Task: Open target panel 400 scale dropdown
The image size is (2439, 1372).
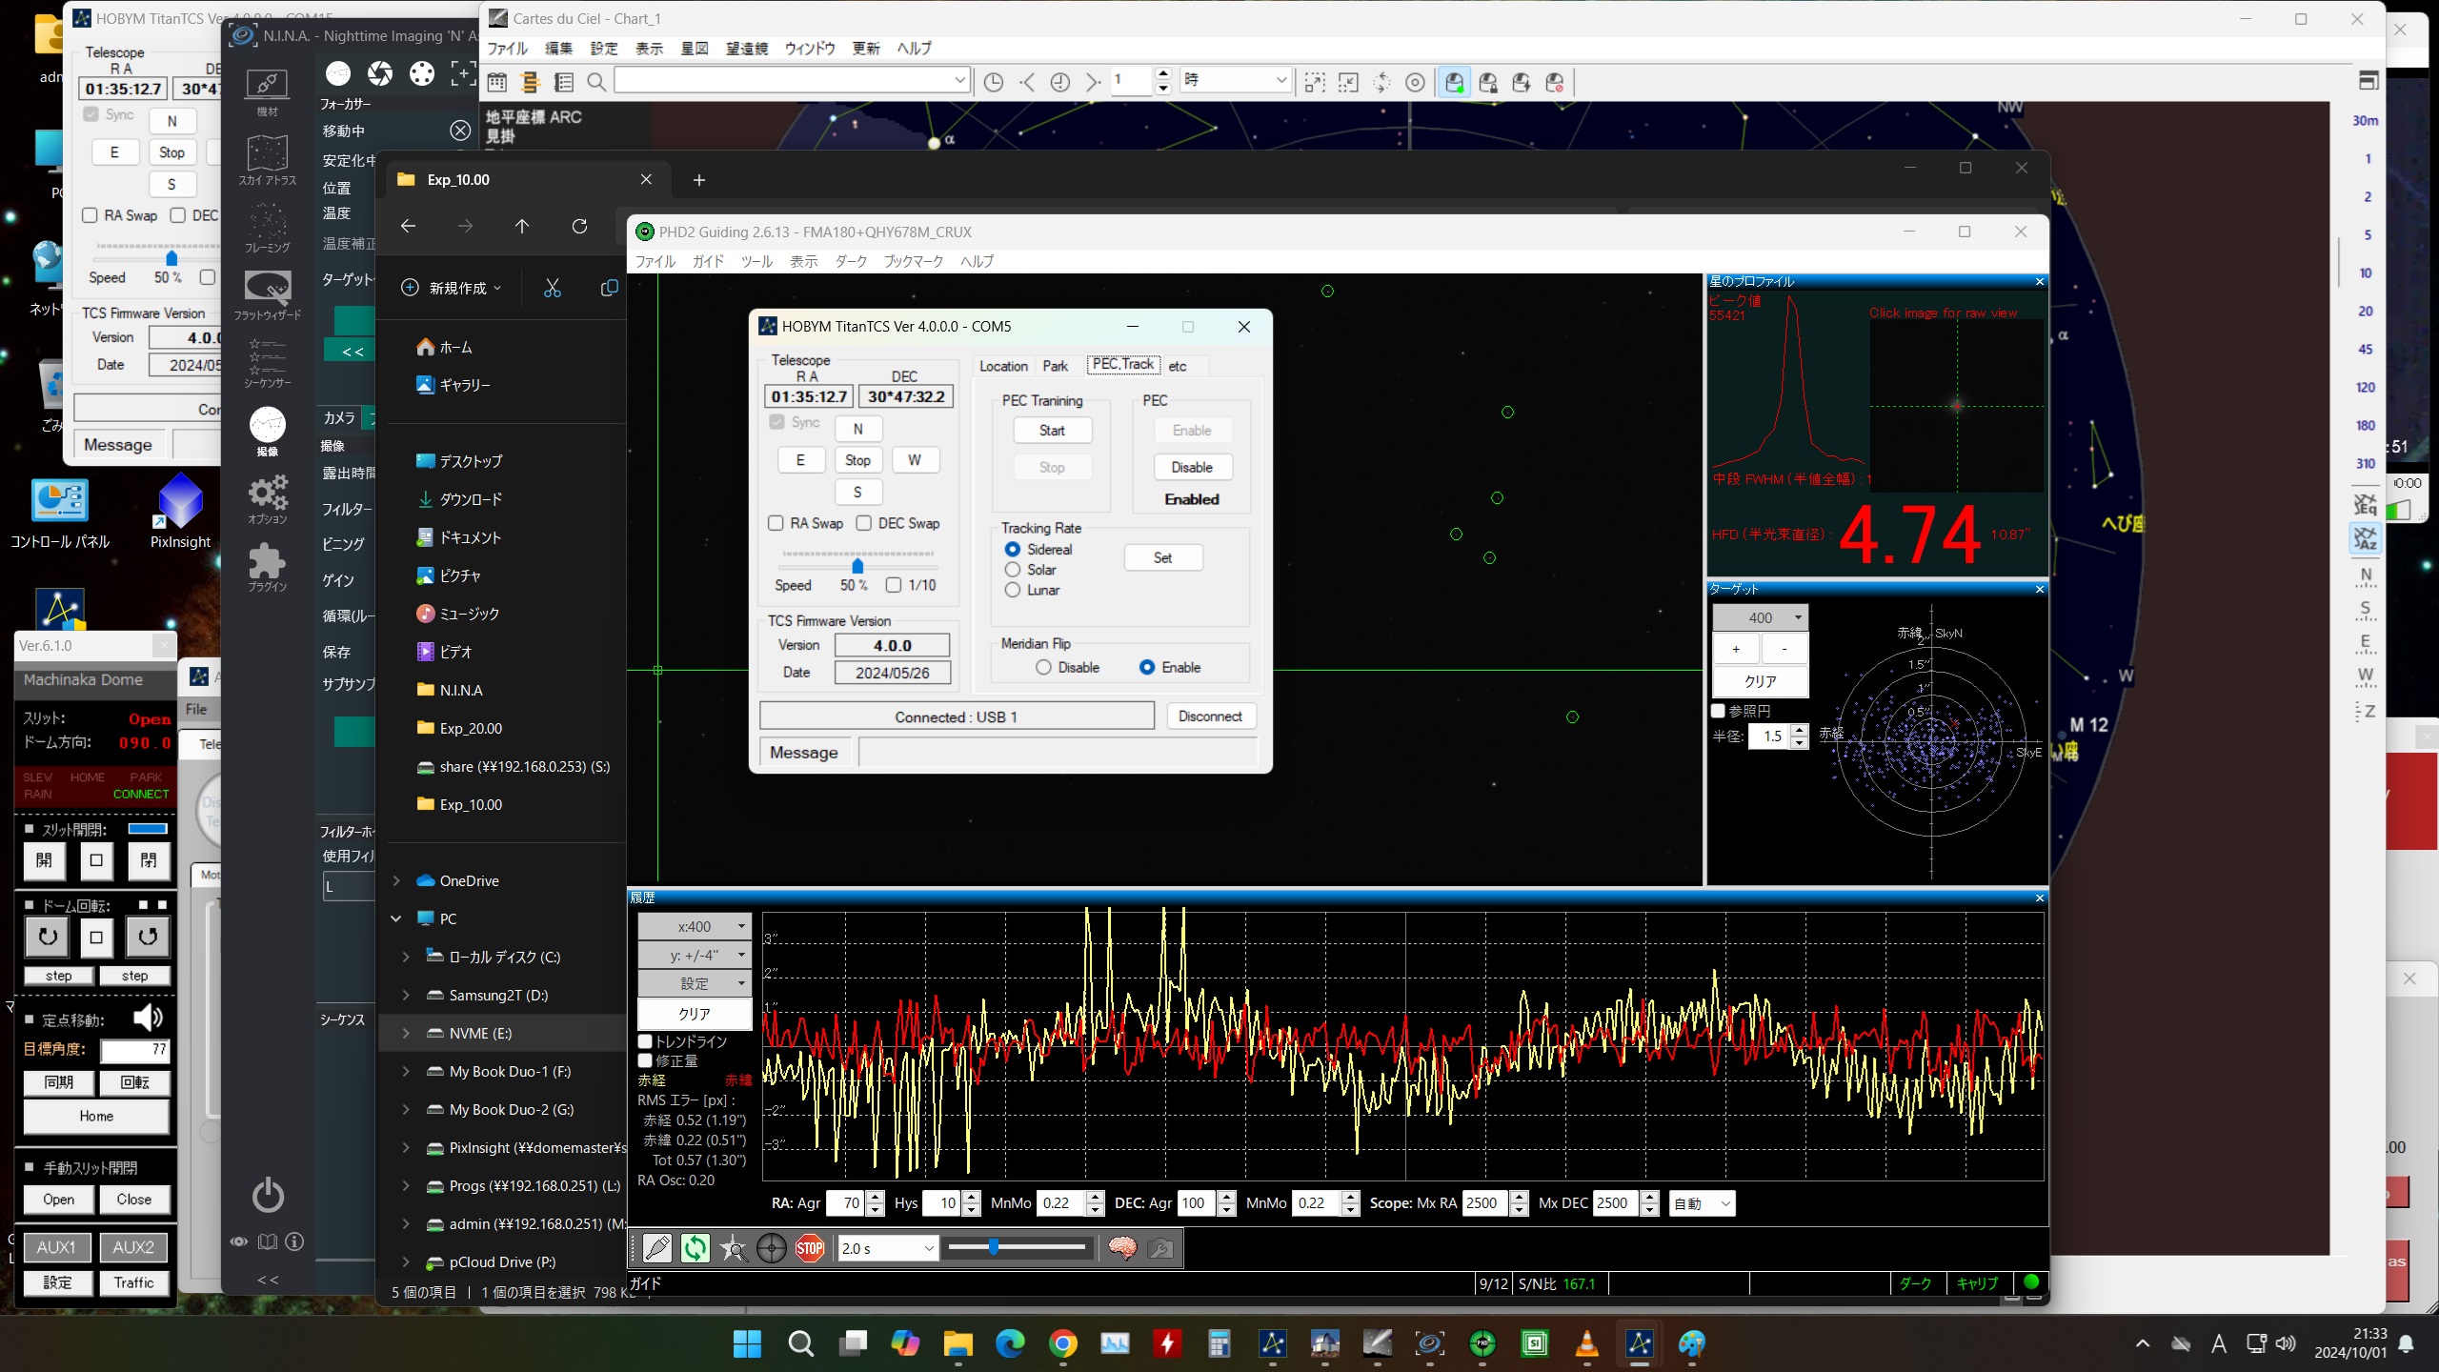Action: (1760, 617)
